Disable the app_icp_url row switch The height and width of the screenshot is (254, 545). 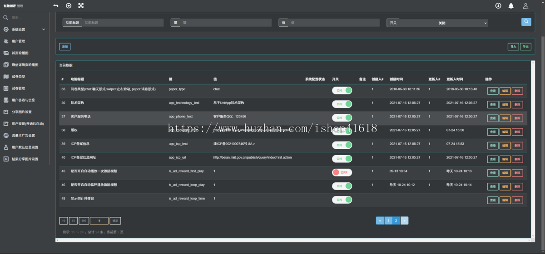point(342,159)
